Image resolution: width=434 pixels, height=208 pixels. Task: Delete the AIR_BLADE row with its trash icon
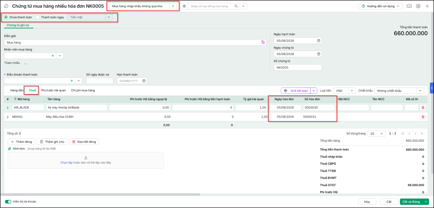point(423,108)
